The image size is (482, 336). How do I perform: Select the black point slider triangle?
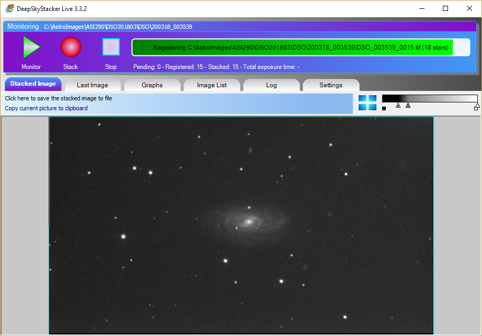click(x=398, y=106)
